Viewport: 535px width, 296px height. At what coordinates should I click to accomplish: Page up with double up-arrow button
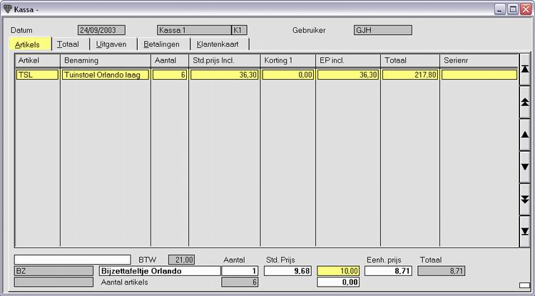525,102
